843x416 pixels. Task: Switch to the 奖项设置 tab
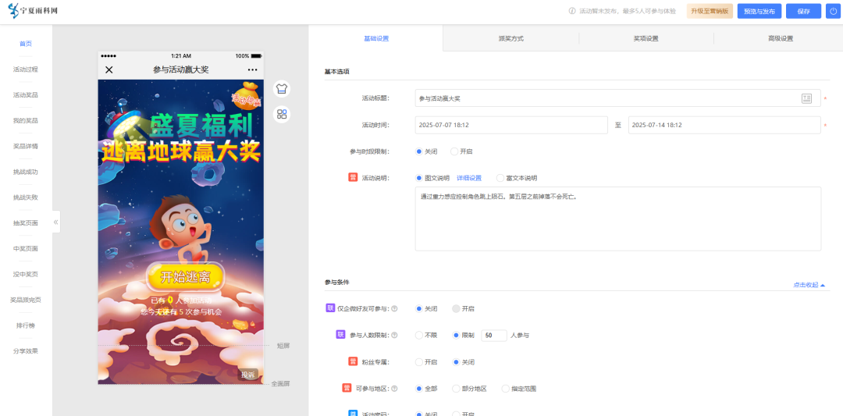click(x=646, y=39)
